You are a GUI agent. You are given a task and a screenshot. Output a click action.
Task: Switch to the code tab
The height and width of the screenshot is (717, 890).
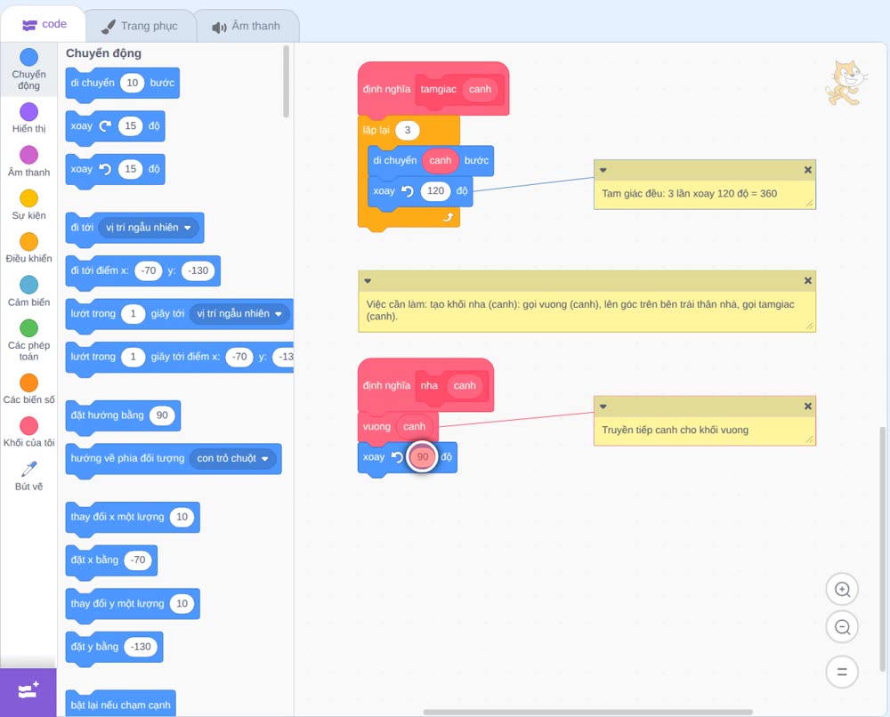coord(44,24)
